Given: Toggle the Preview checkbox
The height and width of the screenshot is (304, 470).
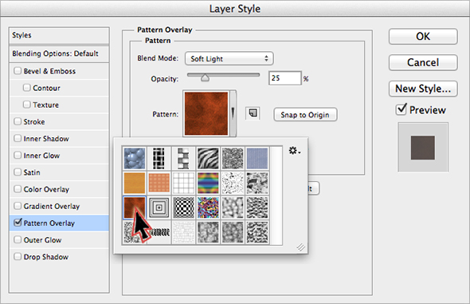Looking at the screenshot, I should [401, 109].
